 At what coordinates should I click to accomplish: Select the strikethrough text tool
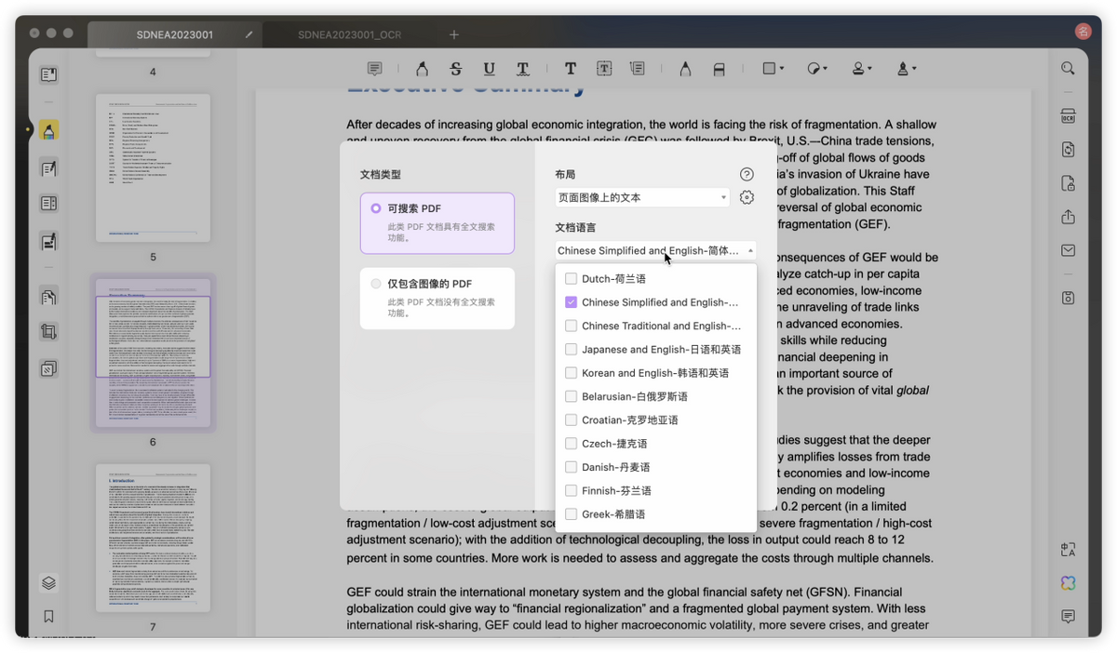pyautogui.click(x=455, y=68)
